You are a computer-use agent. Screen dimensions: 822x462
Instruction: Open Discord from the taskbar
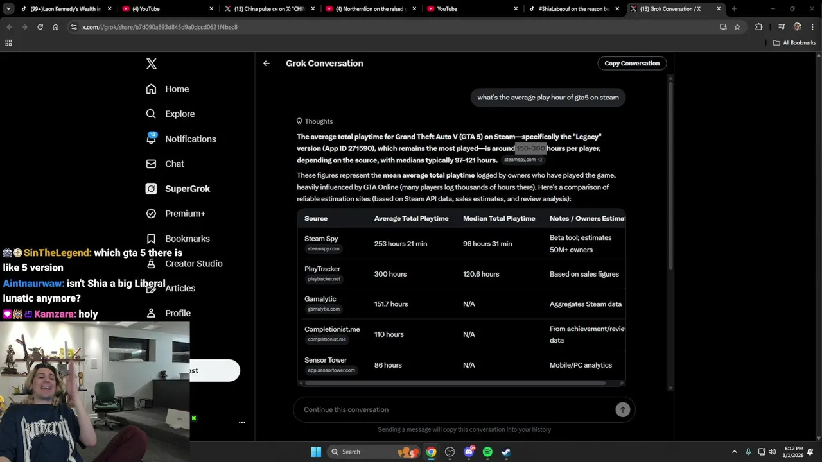click(469, 452)
